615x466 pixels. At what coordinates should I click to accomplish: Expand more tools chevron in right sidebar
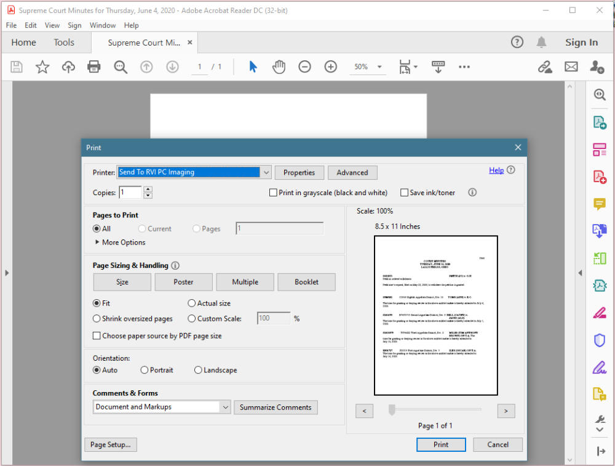599,430
